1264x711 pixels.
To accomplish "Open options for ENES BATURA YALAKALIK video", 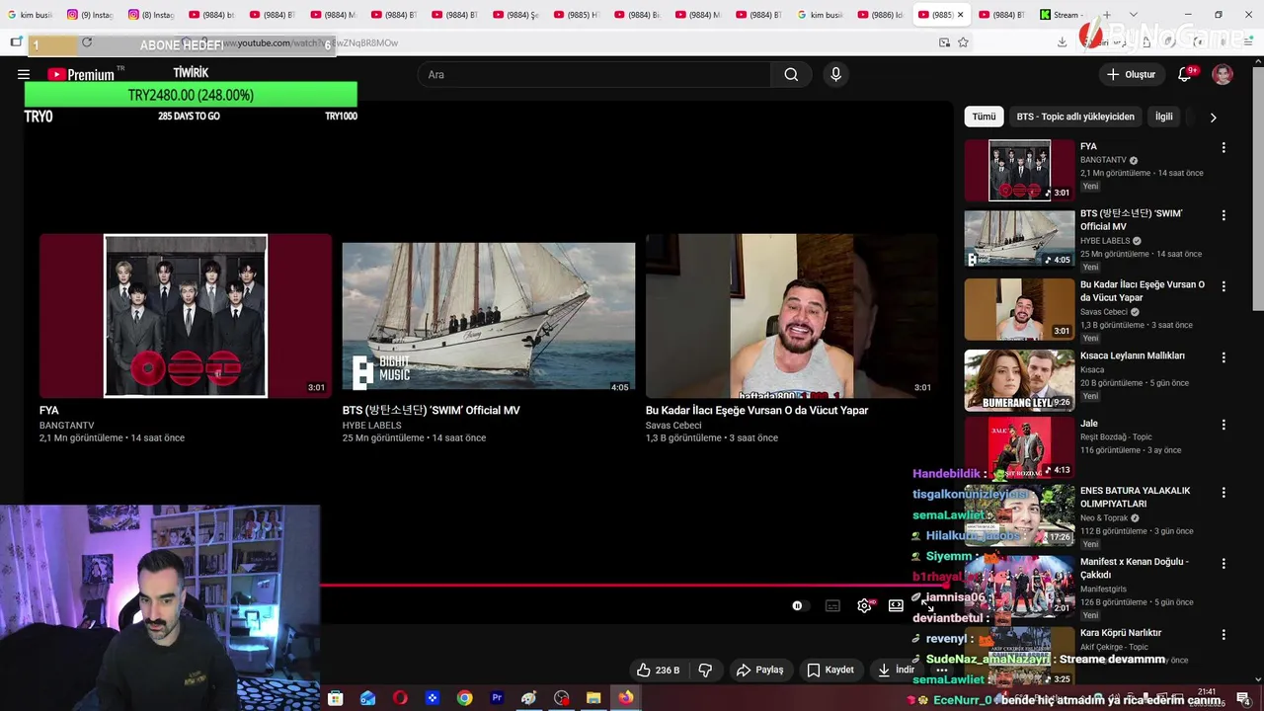I will pyautogui.click(x=1224, y=491).
